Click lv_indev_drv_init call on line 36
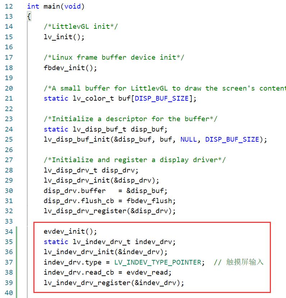This screenshot has height=298, width=286. pyautogui.click(x=106, y=252)
